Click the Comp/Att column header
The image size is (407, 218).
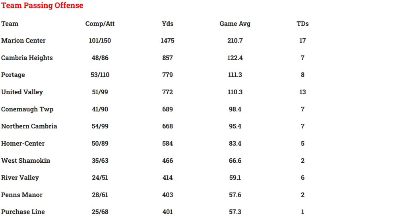(100, 23)
